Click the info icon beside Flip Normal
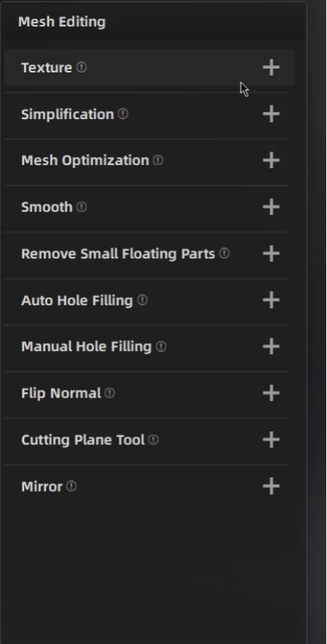The image size is (327, 644). 110,393
